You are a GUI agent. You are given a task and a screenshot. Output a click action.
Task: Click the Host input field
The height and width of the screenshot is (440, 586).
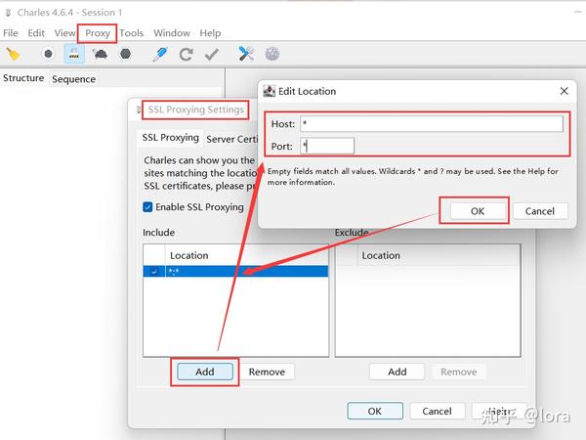432,123
